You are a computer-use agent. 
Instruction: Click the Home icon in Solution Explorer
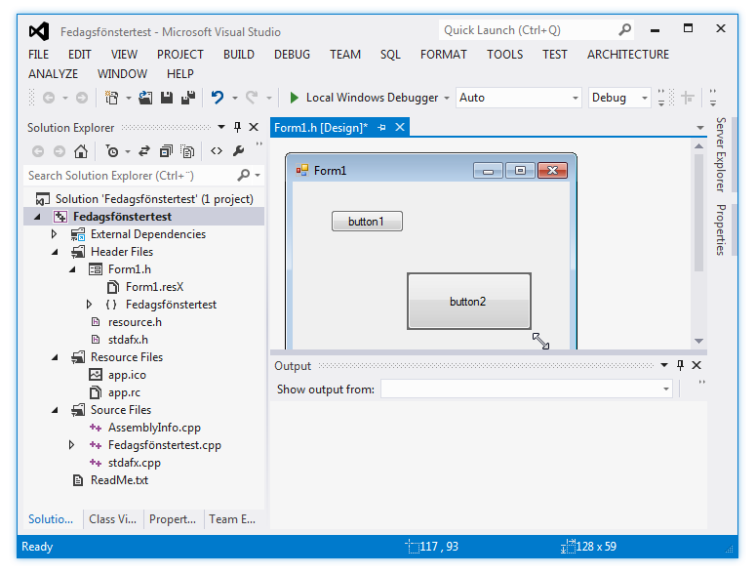[81, 151]
